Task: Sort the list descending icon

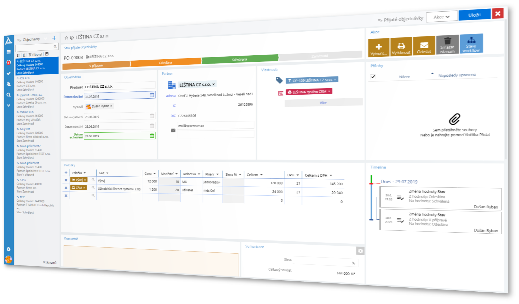Action: click(24, 55)
